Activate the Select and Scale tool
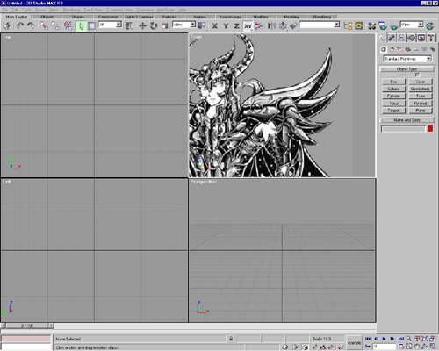The image size is (439, 351). pos(165,26)
